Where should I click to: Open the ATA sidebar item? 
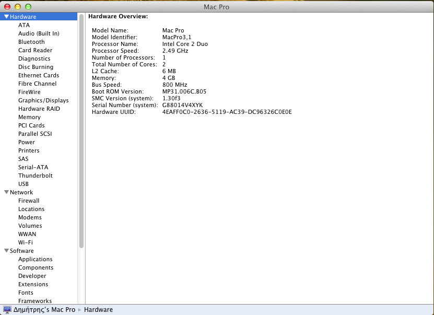[24, 25]
